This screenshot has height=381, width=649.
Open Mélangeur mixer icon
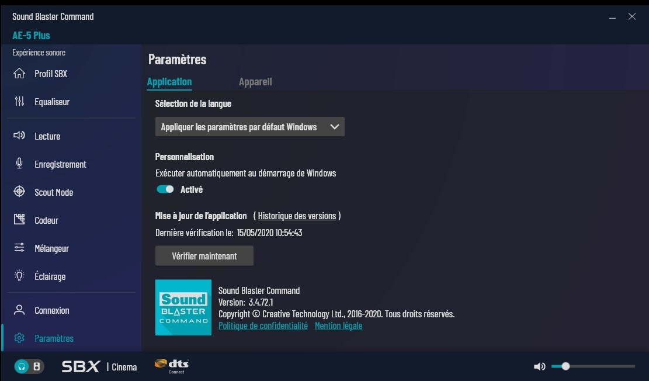19,248
